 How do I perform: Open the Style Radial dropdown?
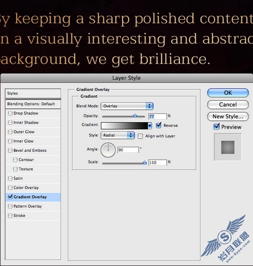tap(117, 135)
